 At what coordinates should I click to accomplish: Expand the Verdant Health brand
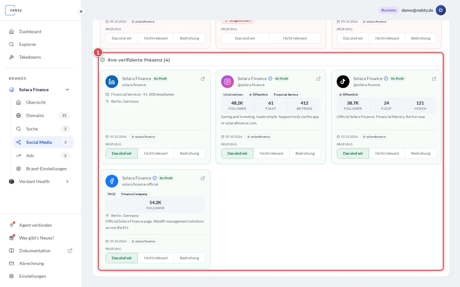click(67, 181)
